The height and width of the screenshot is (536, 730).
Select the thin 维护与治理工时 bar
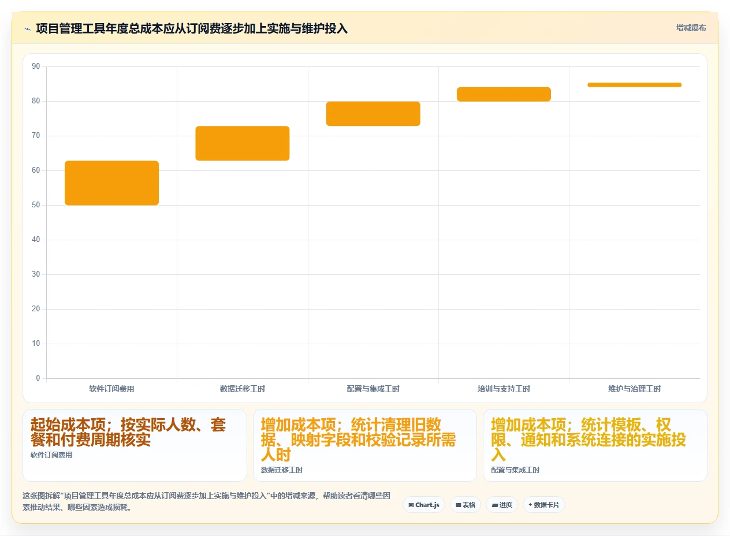tap(635, 85)
